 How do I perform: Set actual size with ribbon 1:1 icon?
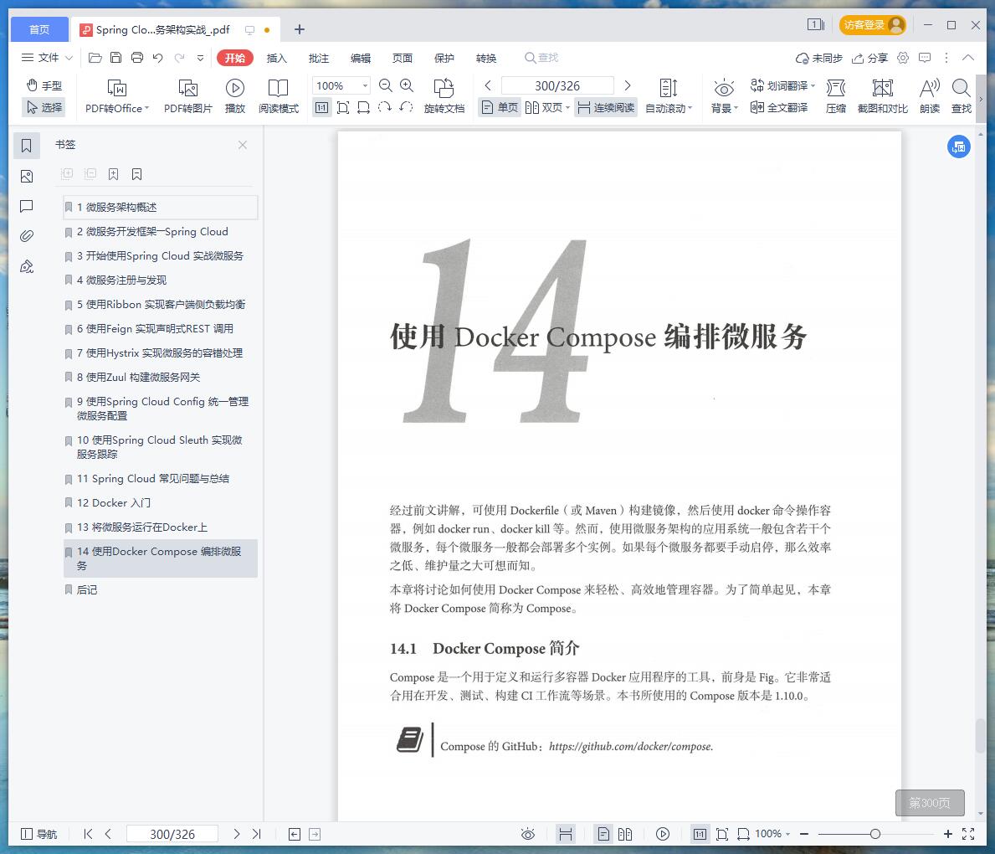(x=321, y=108)
